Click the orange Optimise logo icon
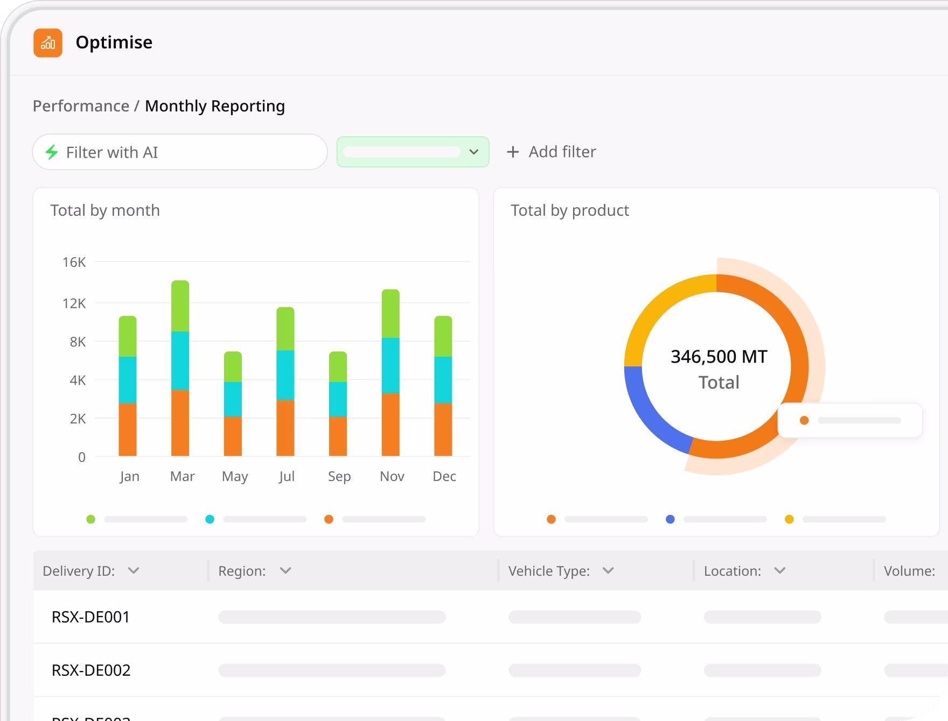Image resolution: width=948 pixels, height=721 pixels. click(48, 43)
